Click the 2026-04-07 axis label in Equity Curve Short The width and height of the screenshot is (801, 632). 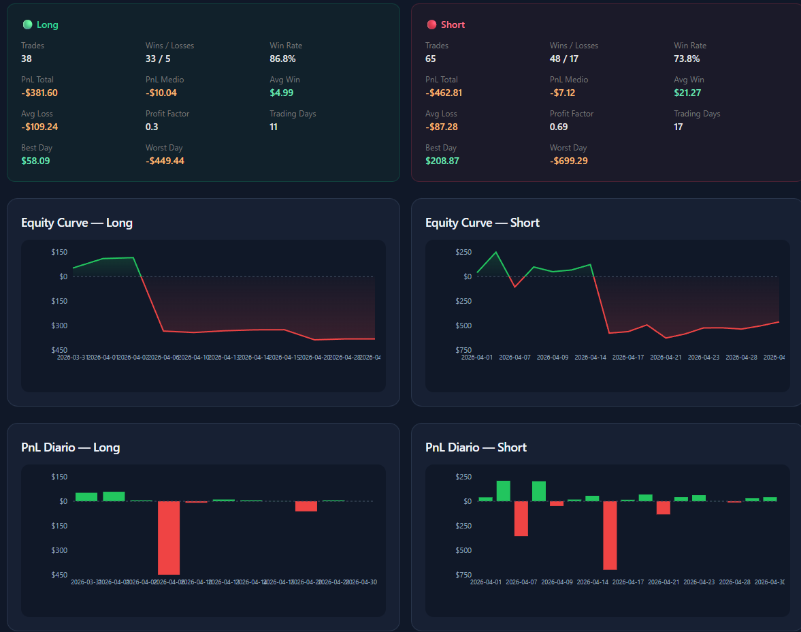[x=515, y=358]
